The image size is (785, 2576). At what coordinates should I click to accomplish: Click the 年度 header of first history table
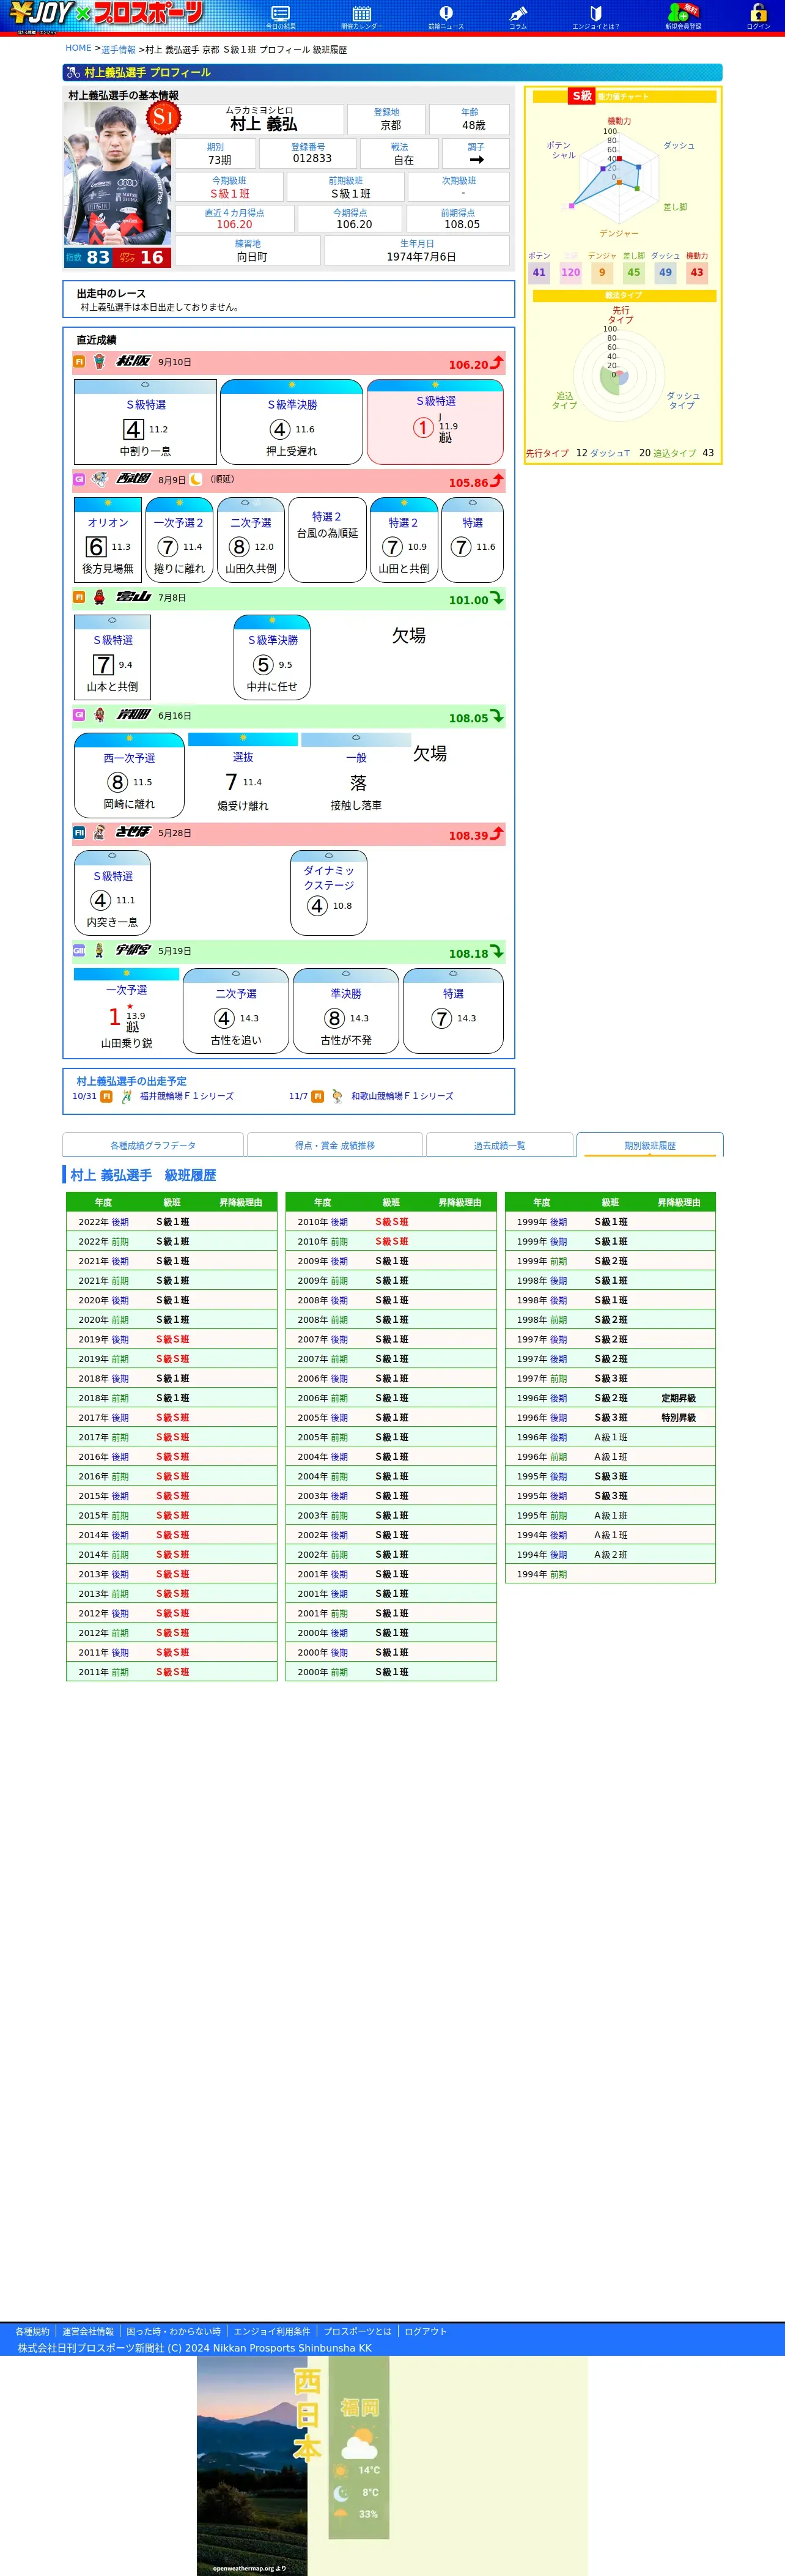(x=103, y=1202)
